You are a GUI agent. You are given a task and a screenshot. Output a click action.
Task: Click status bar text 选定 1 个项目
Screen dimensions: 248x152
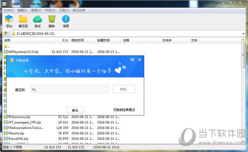click(12, 147)
